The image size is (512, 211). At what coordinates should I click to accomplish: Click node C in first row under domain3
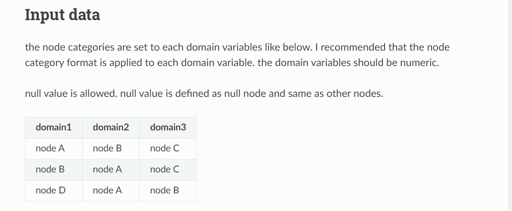pyautogui.click(x=164, y=148)
